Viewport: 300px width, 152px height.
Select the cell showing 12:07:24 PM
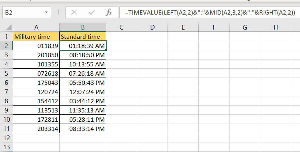(83, 92)
